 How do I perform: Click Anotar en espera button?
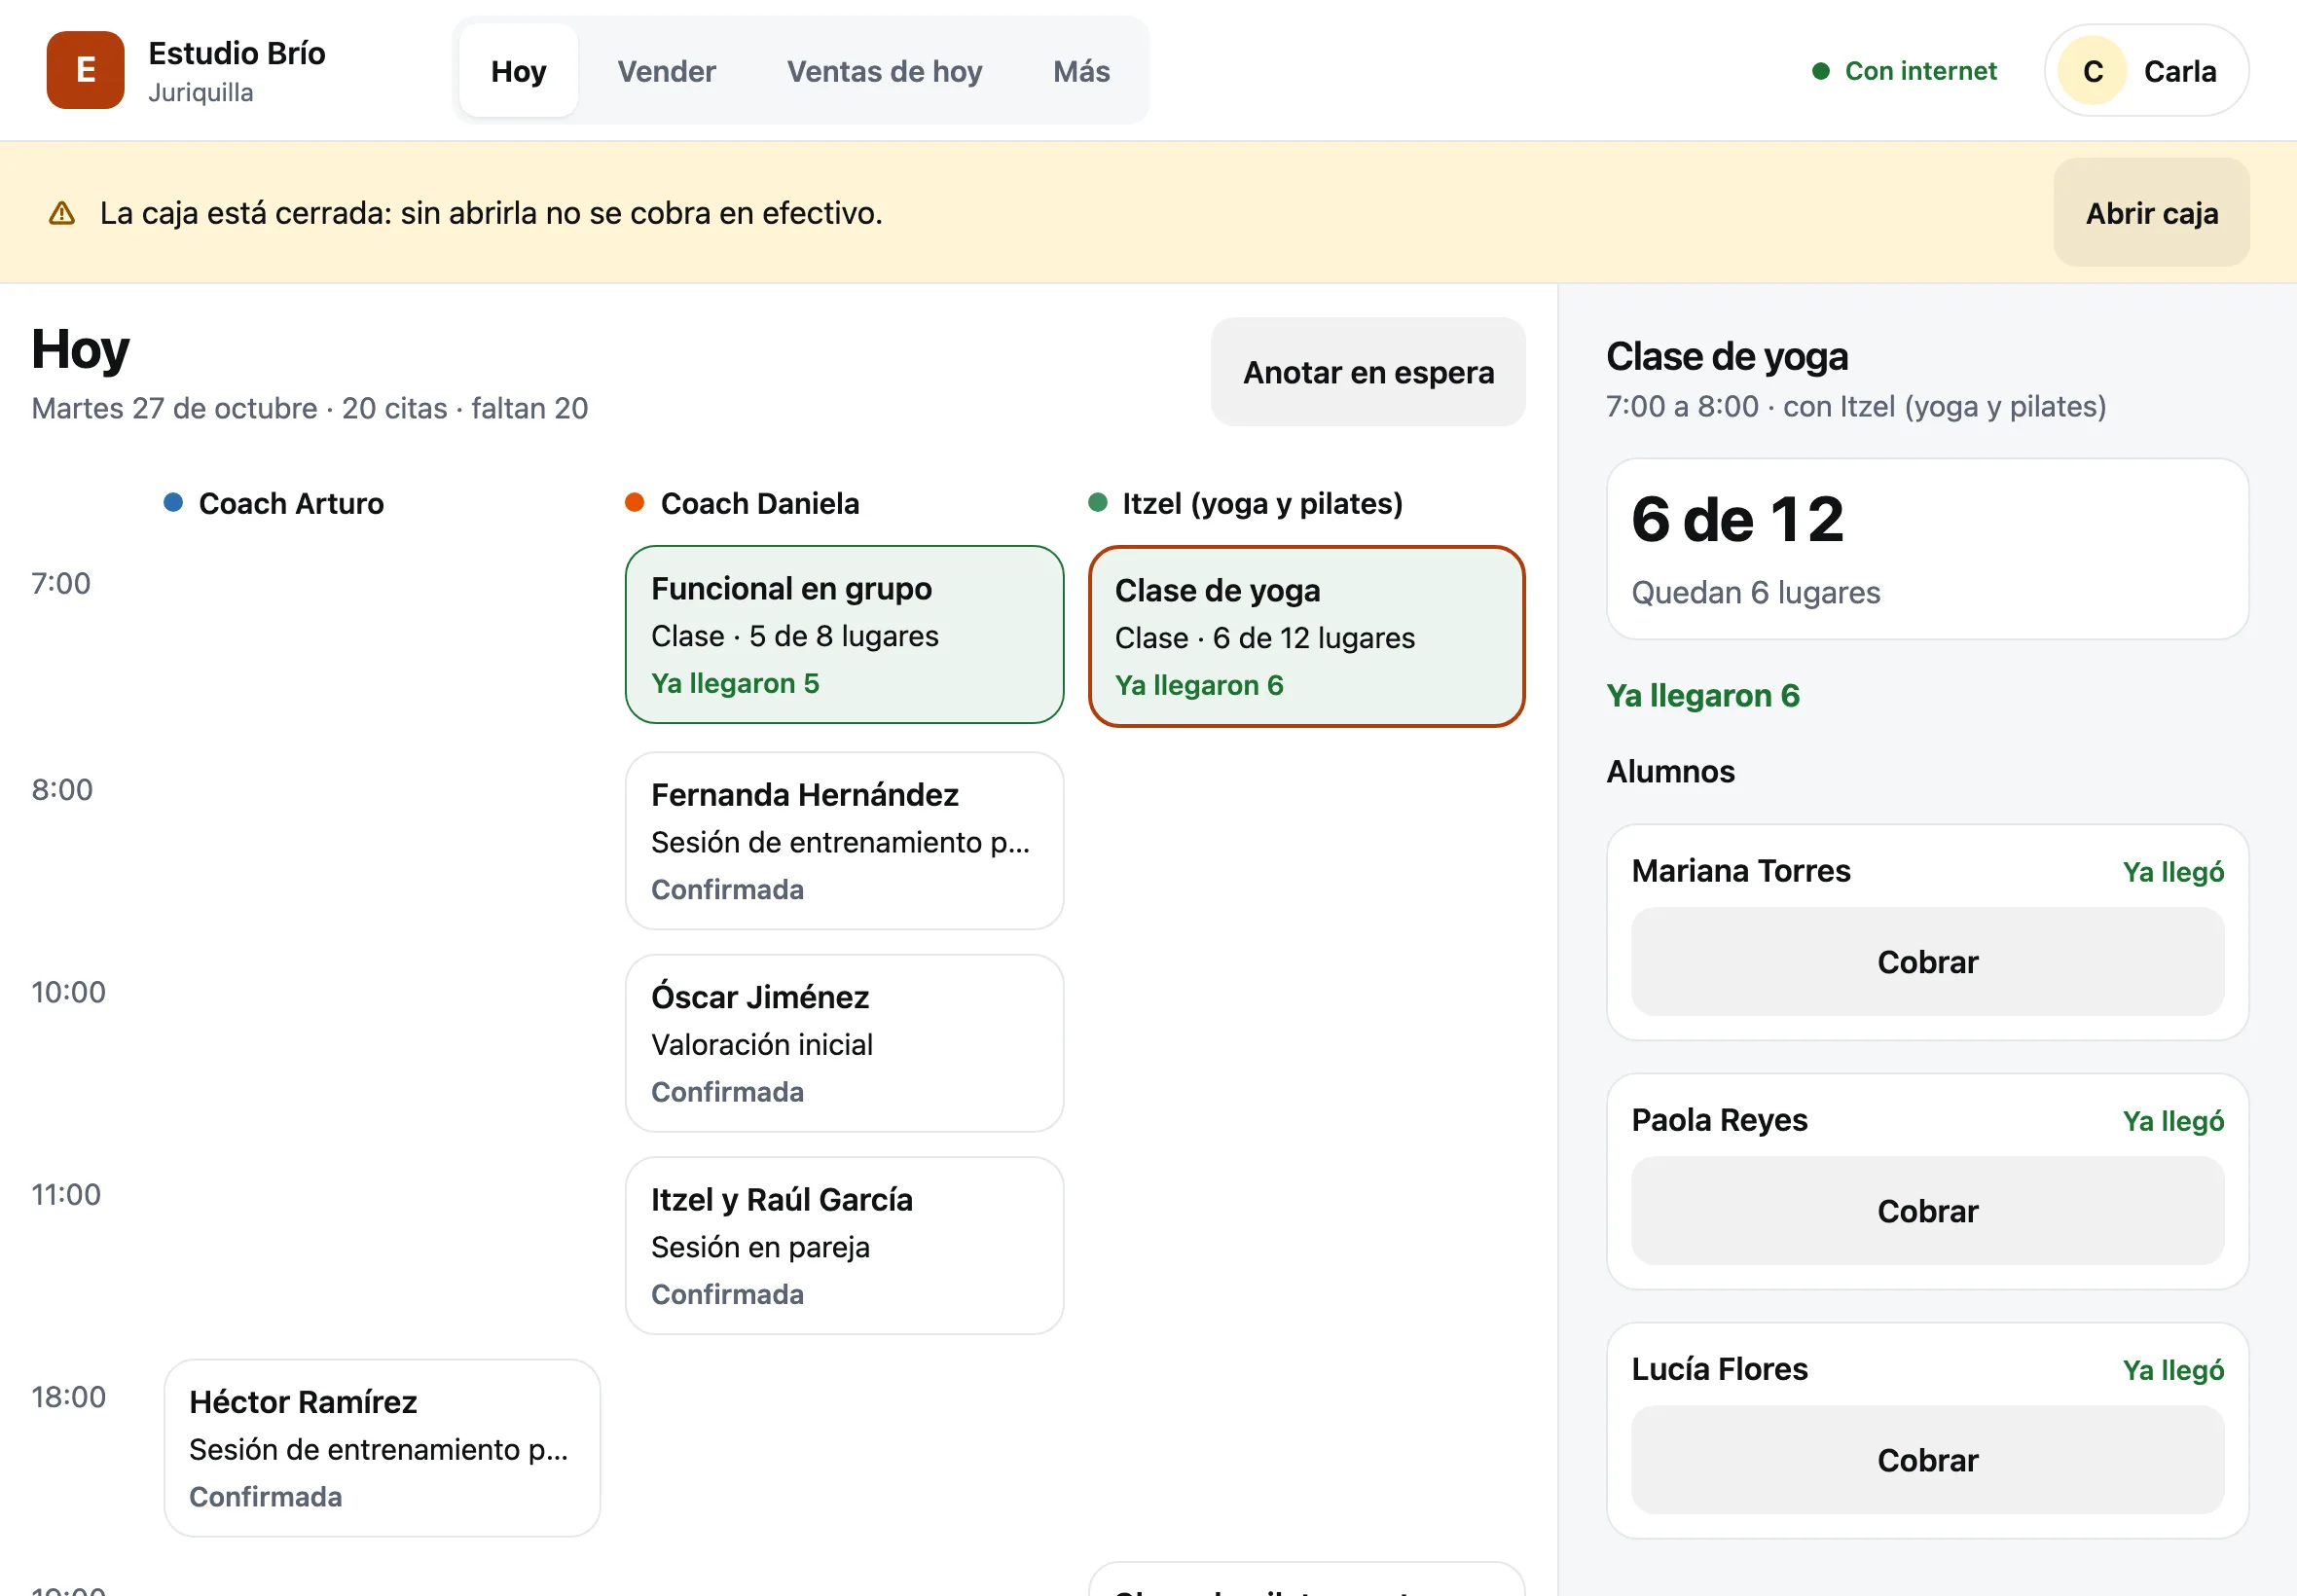(x=1368, y=372)
